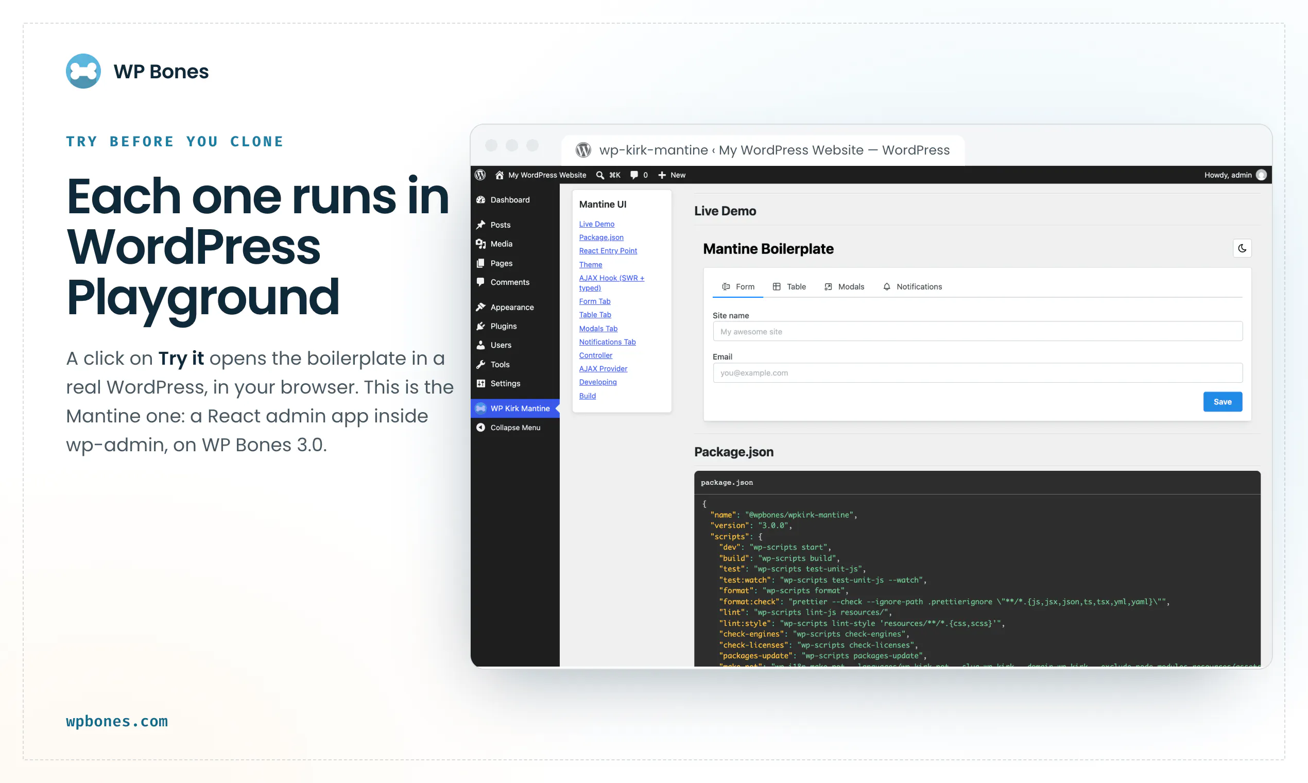Click the admin avatar next to Howdy
The height and width of the screenshot is (783, 1308).
point(1261,175)
